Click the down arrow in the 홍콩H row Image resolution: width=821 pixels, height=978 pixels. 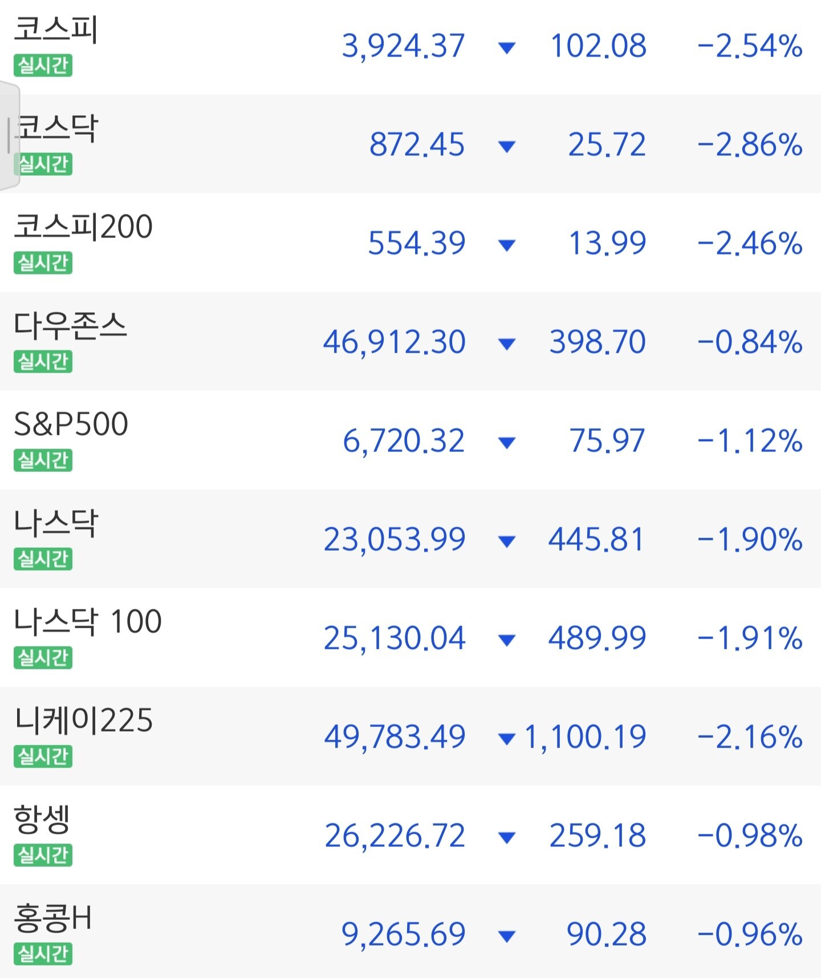click(506, 936)
